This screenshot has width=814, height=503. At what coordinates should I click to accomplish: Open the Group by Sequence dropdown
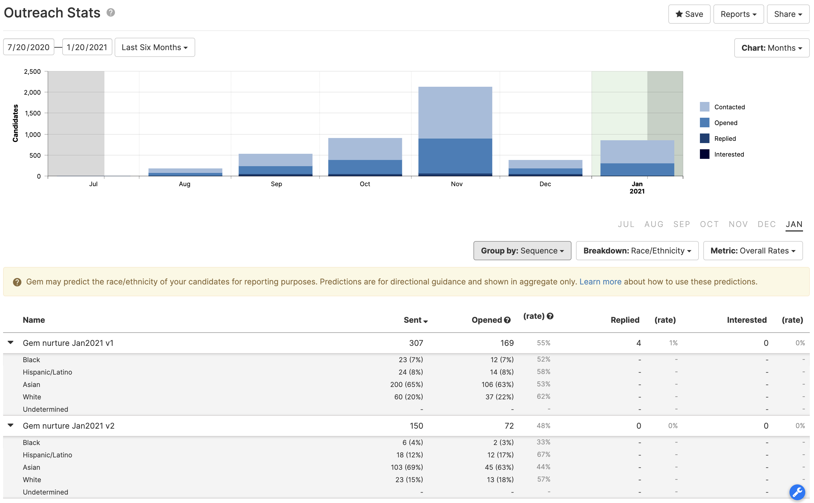click(522, 251)
